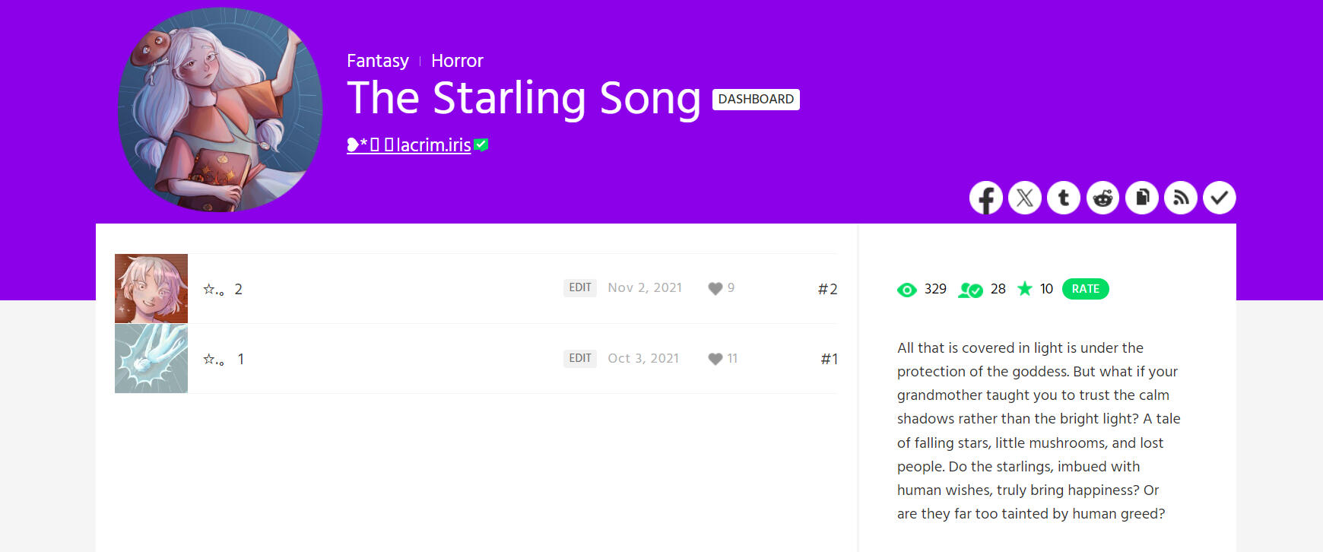Screen dimensions: 1323x552
Task: Click the subscriber count icon
Action: tap(972, 289)
